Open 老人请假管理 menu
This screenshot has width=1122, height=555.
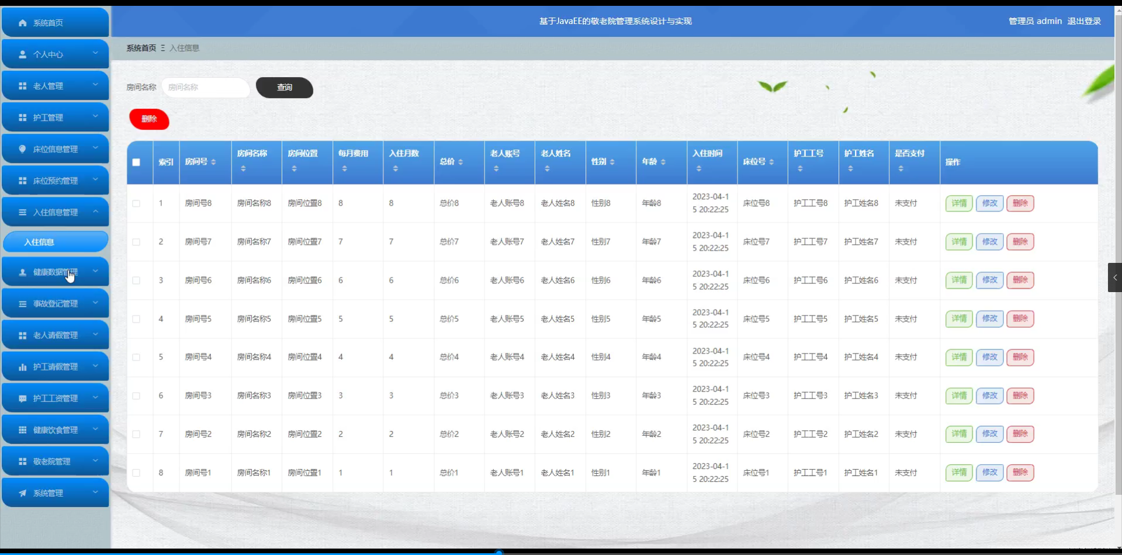pyautogui.click(x=56, y=335)
